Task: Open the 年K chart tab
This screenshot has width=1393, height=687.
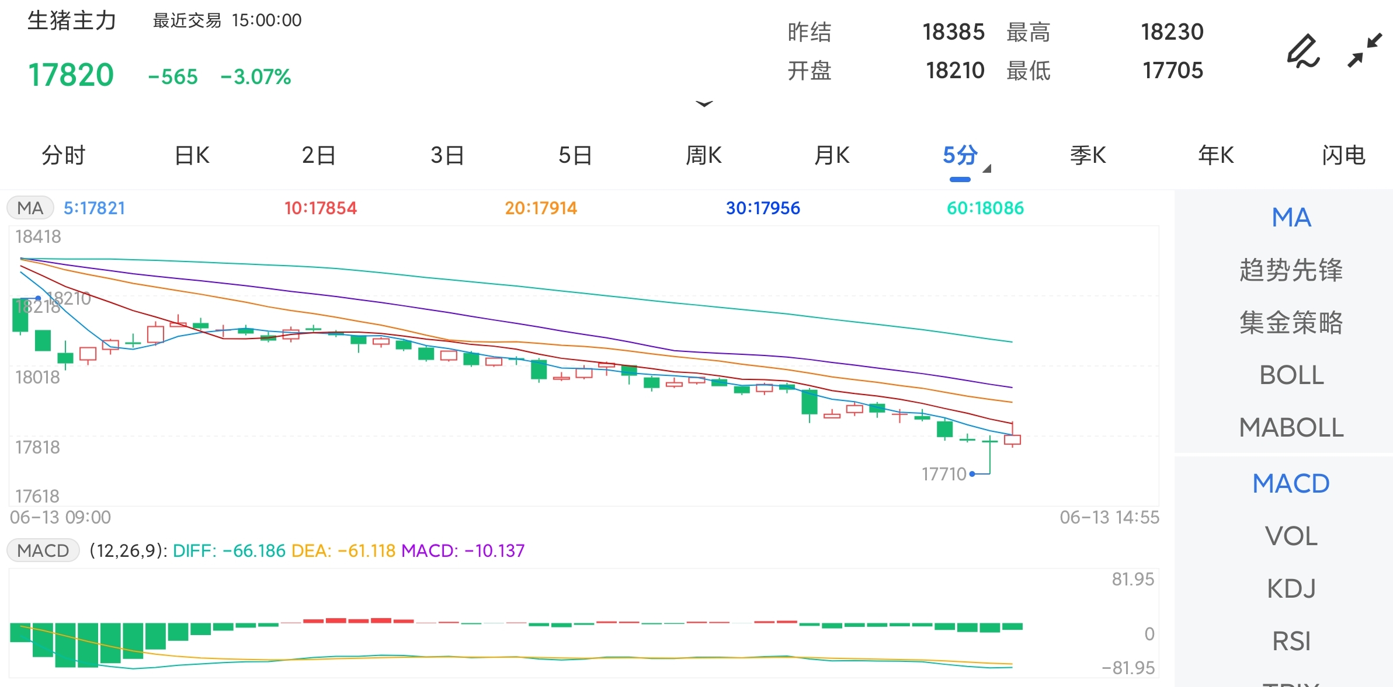Action: coord(1216,155)
